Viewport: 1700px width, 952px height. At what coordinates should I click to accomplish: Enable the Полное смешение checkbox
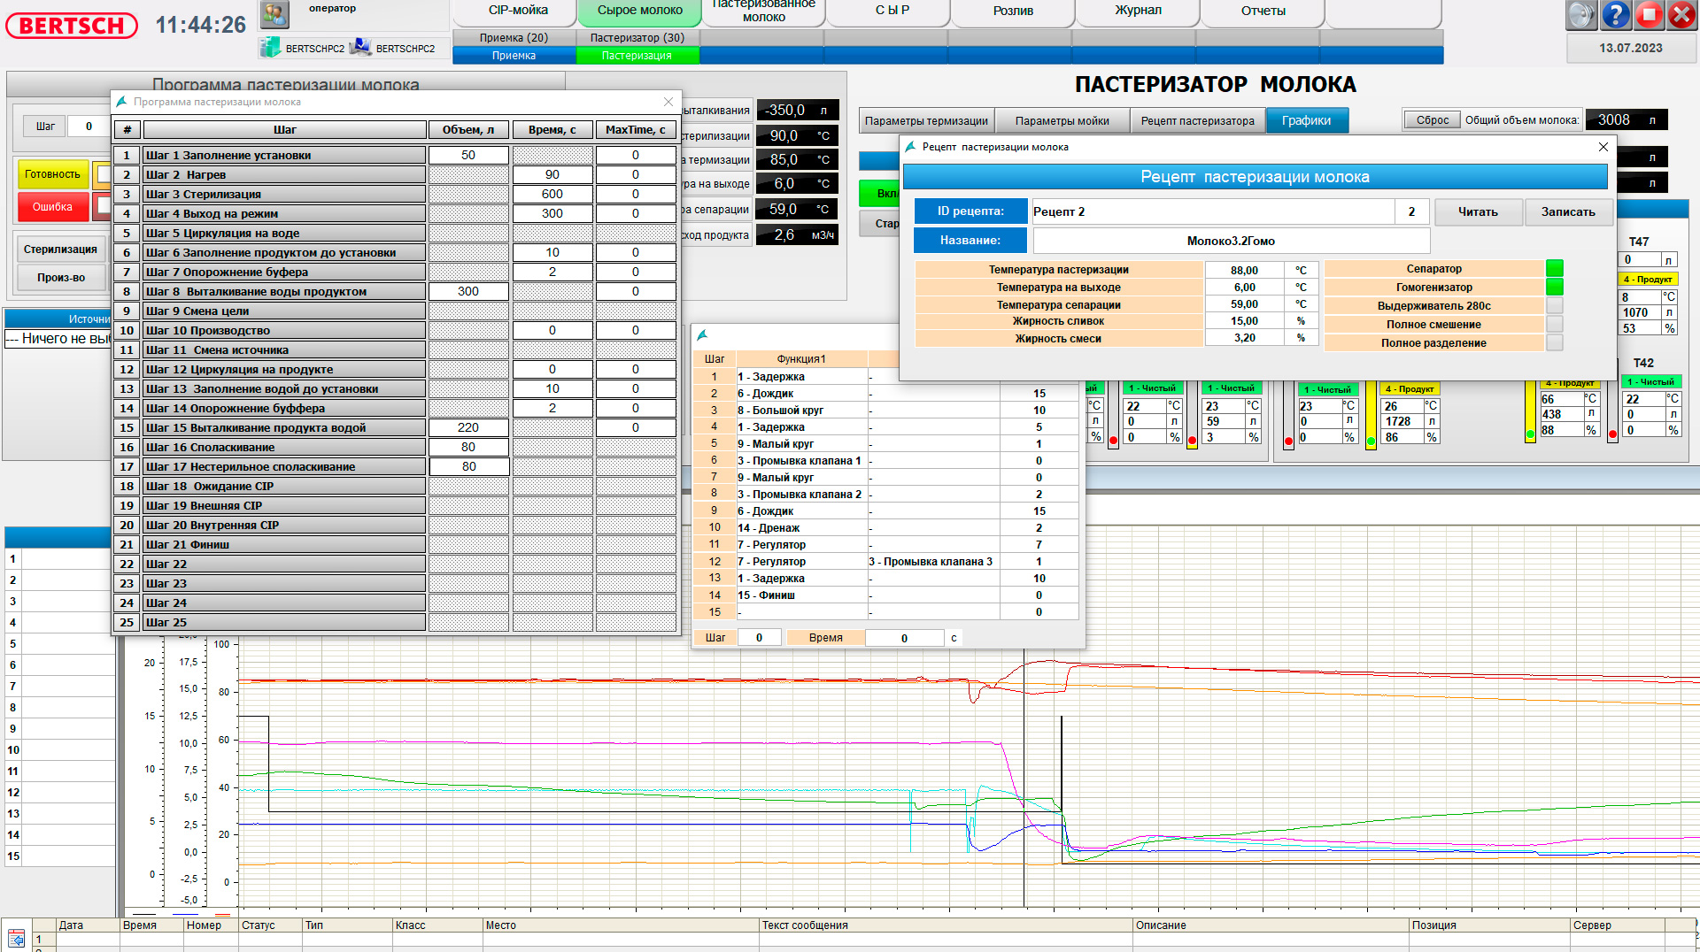[x=1554, y=325]
